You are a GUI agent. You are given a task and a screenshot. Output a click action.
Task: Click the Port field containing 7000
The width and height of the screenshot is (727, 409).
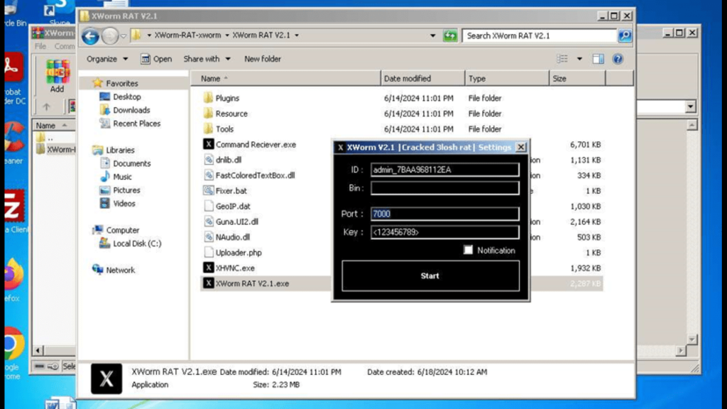[444, 214]
